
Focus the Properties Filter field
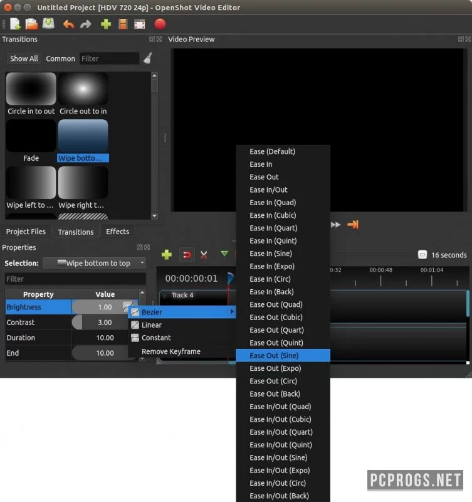click(75, 279)
